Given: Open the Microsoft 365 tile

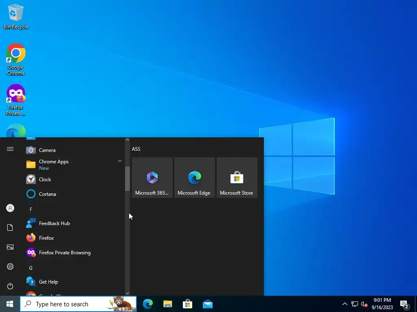Looking at the screenshot, I should click(x=152, y=178).
